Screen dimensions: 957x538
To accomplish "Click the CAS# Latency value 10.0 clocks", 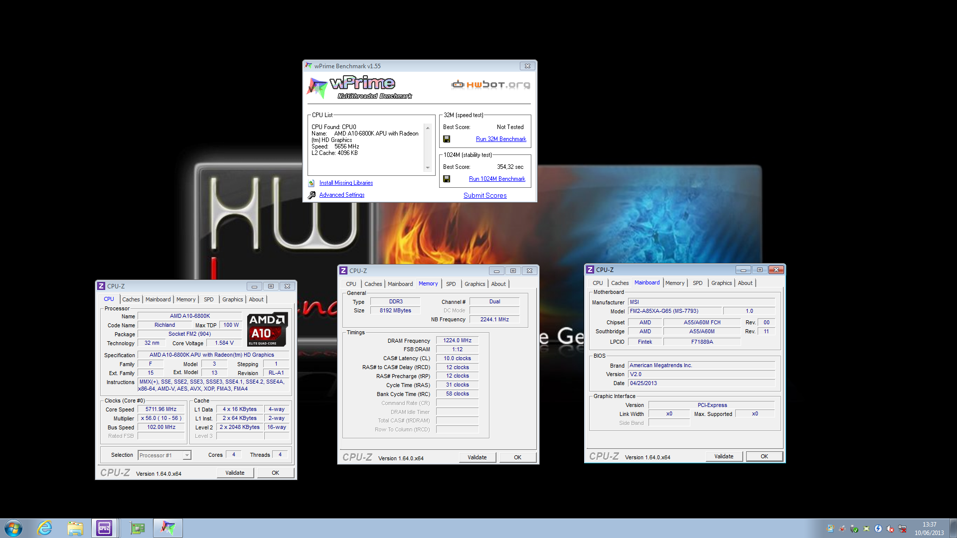I will point(457,358).
